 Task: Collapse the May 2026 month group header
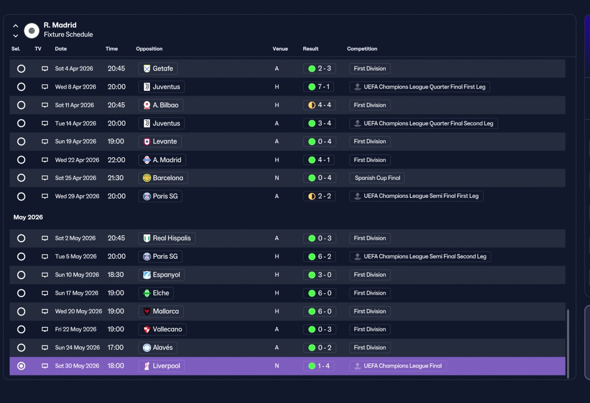click(28, 217)
